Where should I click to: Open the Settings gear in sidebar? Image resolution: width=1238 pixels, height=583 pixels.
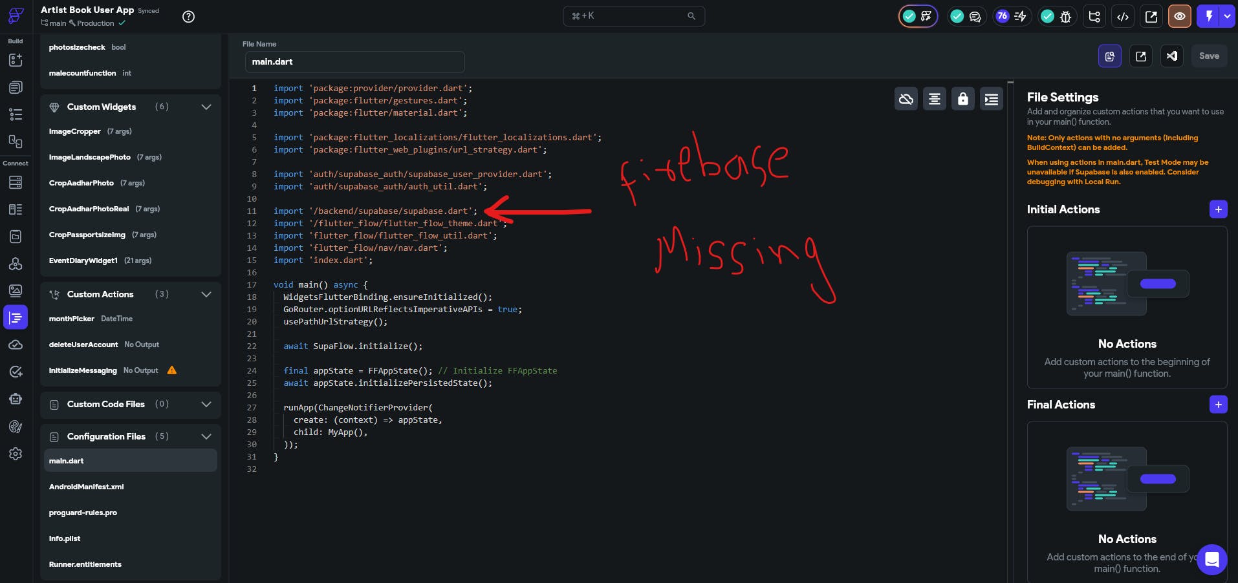16,454
